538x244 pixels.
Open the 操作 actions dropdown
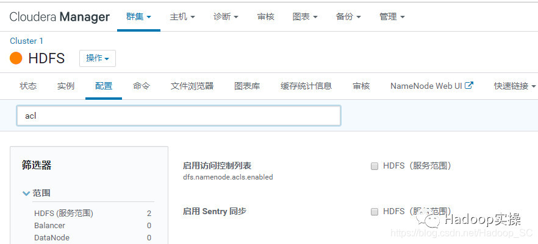pos(98,58)
